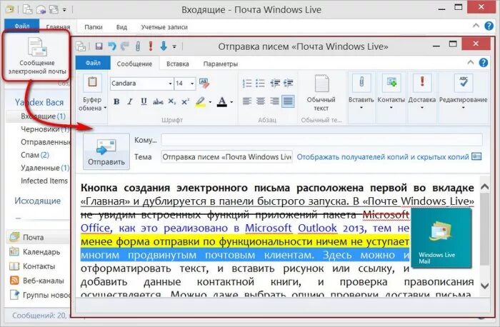Open font color dropdown arrow
The width and height of the screenshot is (500, 327).
pos(231,102)
